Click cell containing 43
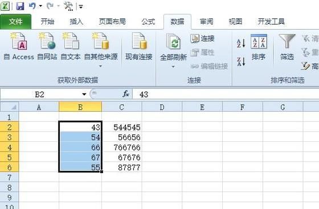Image resolution: width=319 pixels, height=209 pixels. pos(80,127)
